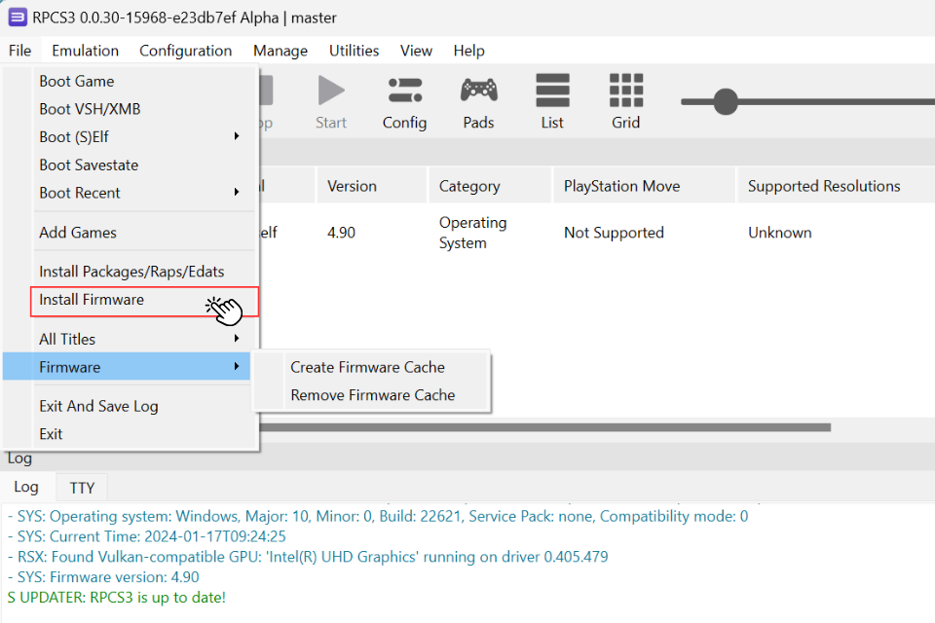This screenshot has width=935, height=623.
Task: Click the game list horizontal scrollbar
Action: pos(545,427)
